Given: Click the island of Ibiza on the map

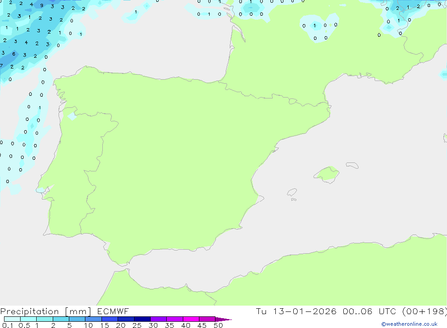Looking at the screenshot, I should click(292, 192).
